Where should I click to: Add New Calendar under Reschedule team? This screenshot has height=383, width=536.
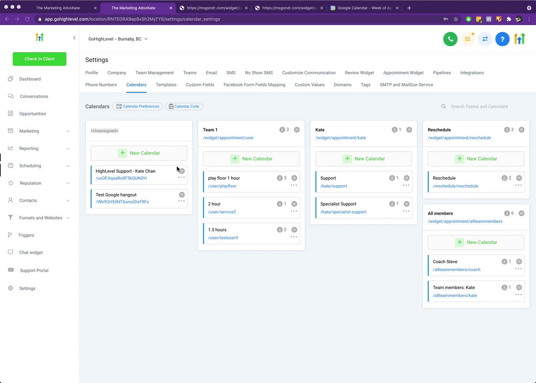(476, 159)
